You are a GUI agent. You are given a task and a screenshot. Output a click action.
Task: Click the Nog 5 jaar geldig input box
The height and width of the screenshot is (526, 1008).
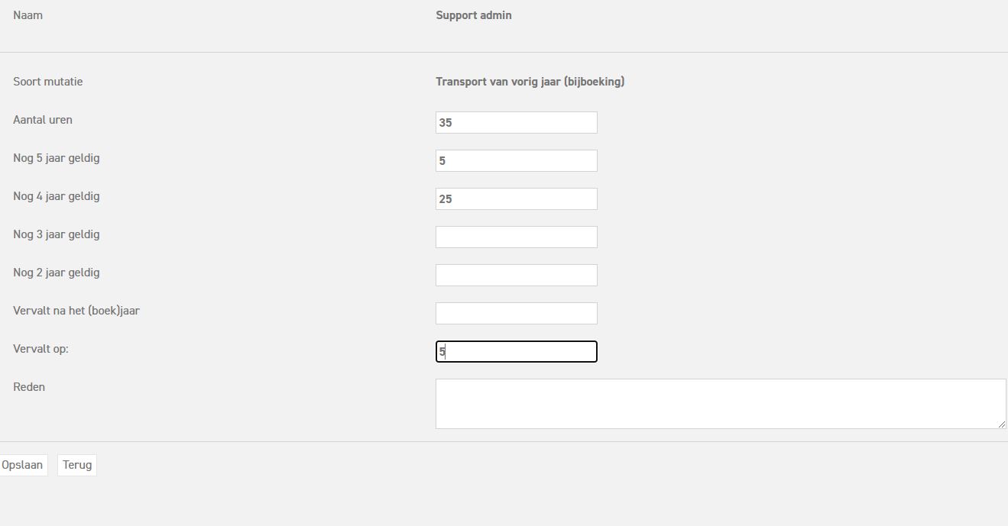click(x=516, y=160)
